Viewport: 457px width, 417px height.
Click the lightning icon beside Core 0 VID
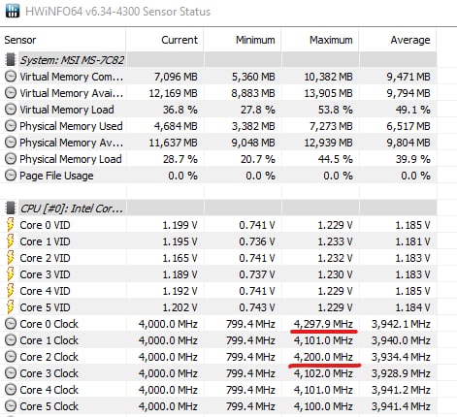11,225
